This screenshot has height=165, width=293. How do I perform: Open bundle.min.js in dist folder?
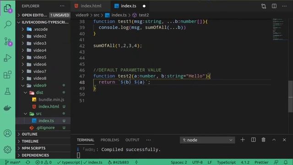click(43, 100)
